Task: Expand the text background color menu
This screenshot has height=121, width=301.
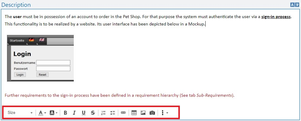Action: (53, 113)
